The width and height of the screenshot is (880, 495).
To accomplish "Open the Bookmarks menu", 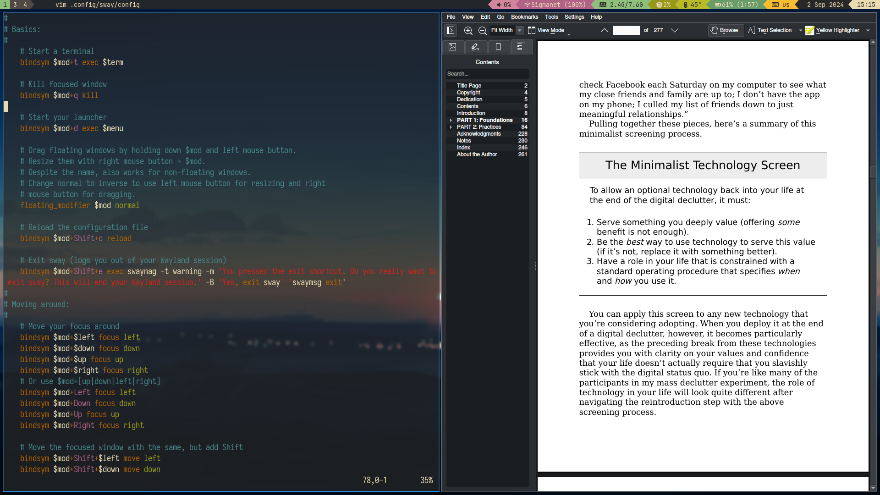I will pyautogui.click(x=524, y=17).
